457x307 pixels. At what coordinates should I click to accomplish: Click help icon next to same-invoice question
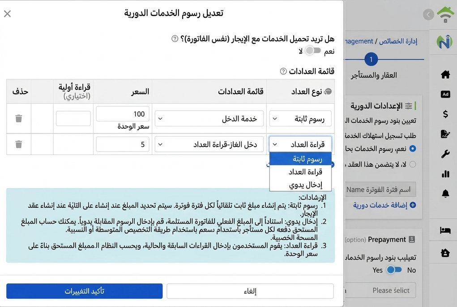[x=175, y=39]
